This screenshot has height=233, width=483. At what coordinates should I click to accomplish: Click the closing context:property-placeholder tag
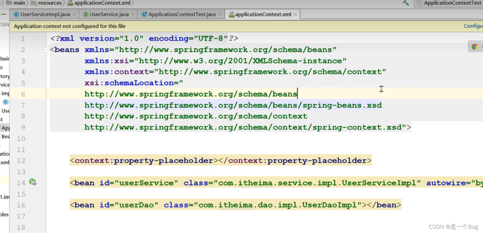(x=295, y=161)
